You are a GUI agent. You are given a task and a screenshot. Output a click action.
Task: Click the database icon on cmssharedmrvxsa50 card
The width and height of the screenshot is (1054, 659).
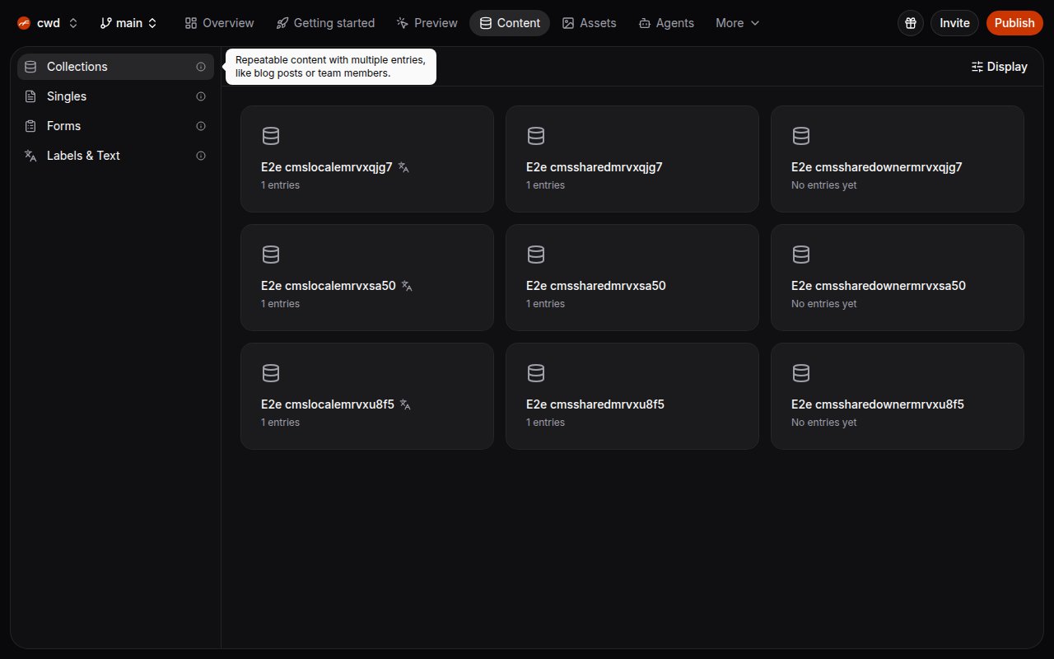pos(536,255)
